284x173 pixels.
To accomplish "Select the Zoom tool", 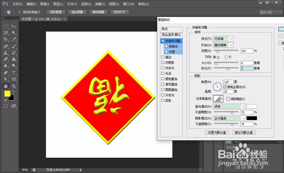I will 14,86.
